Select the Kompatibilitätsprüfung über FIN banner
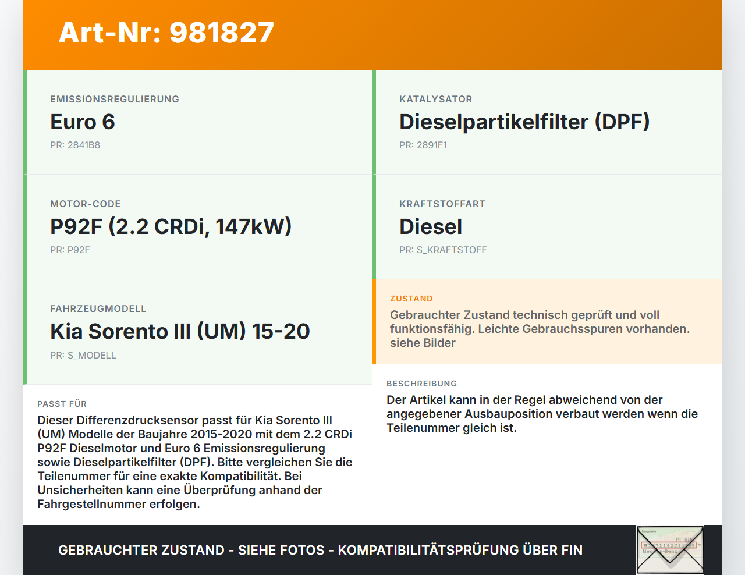745x575 pixels. (x=320, y=549)
